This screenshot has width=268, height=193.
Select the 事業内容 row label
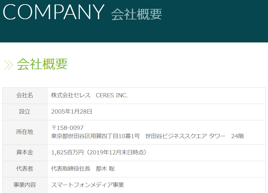tap(25, 185)
